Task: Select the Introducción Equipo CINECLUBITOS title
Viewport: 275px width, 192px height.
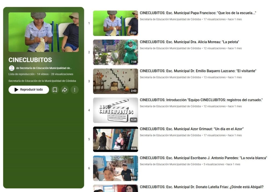Action: point(201,100)
